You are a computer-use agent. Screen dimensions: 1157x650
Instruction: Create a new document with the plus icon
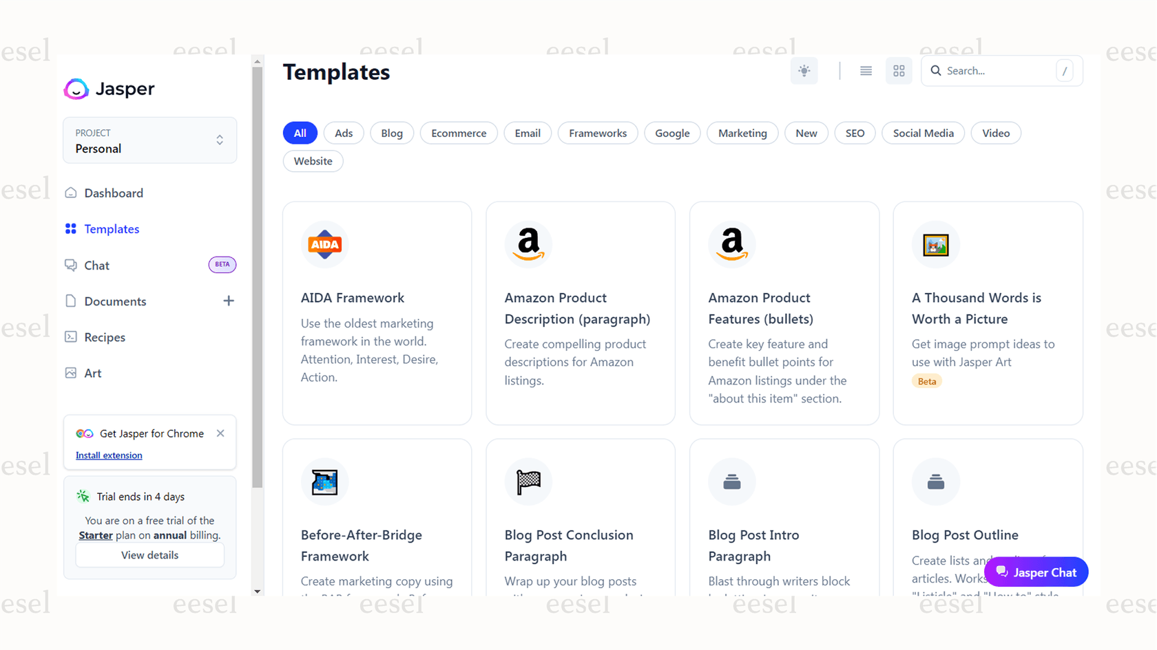click(x=229, y=301)
